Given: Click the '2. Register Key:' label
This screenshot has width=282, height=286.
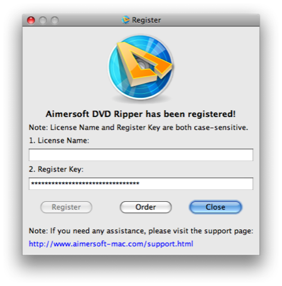Looking at the screenshot, I should click(x=56, y=169).
